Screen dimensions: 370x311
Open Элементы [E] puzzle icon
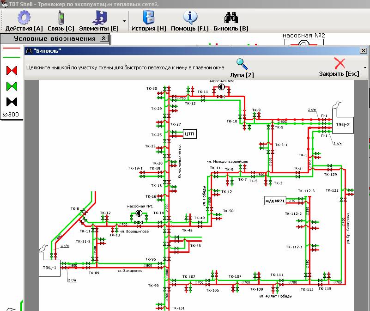pos(100,18)
